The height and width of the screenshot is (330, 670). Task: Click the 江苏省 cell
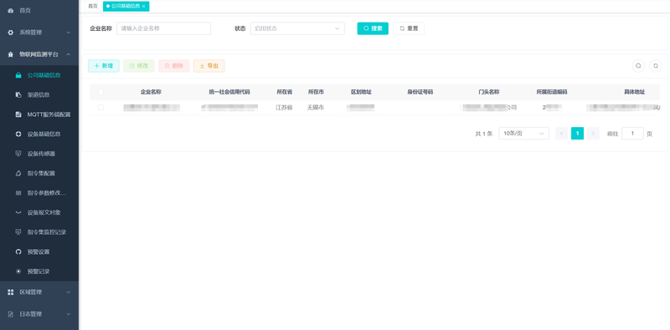tap(284, 108)
